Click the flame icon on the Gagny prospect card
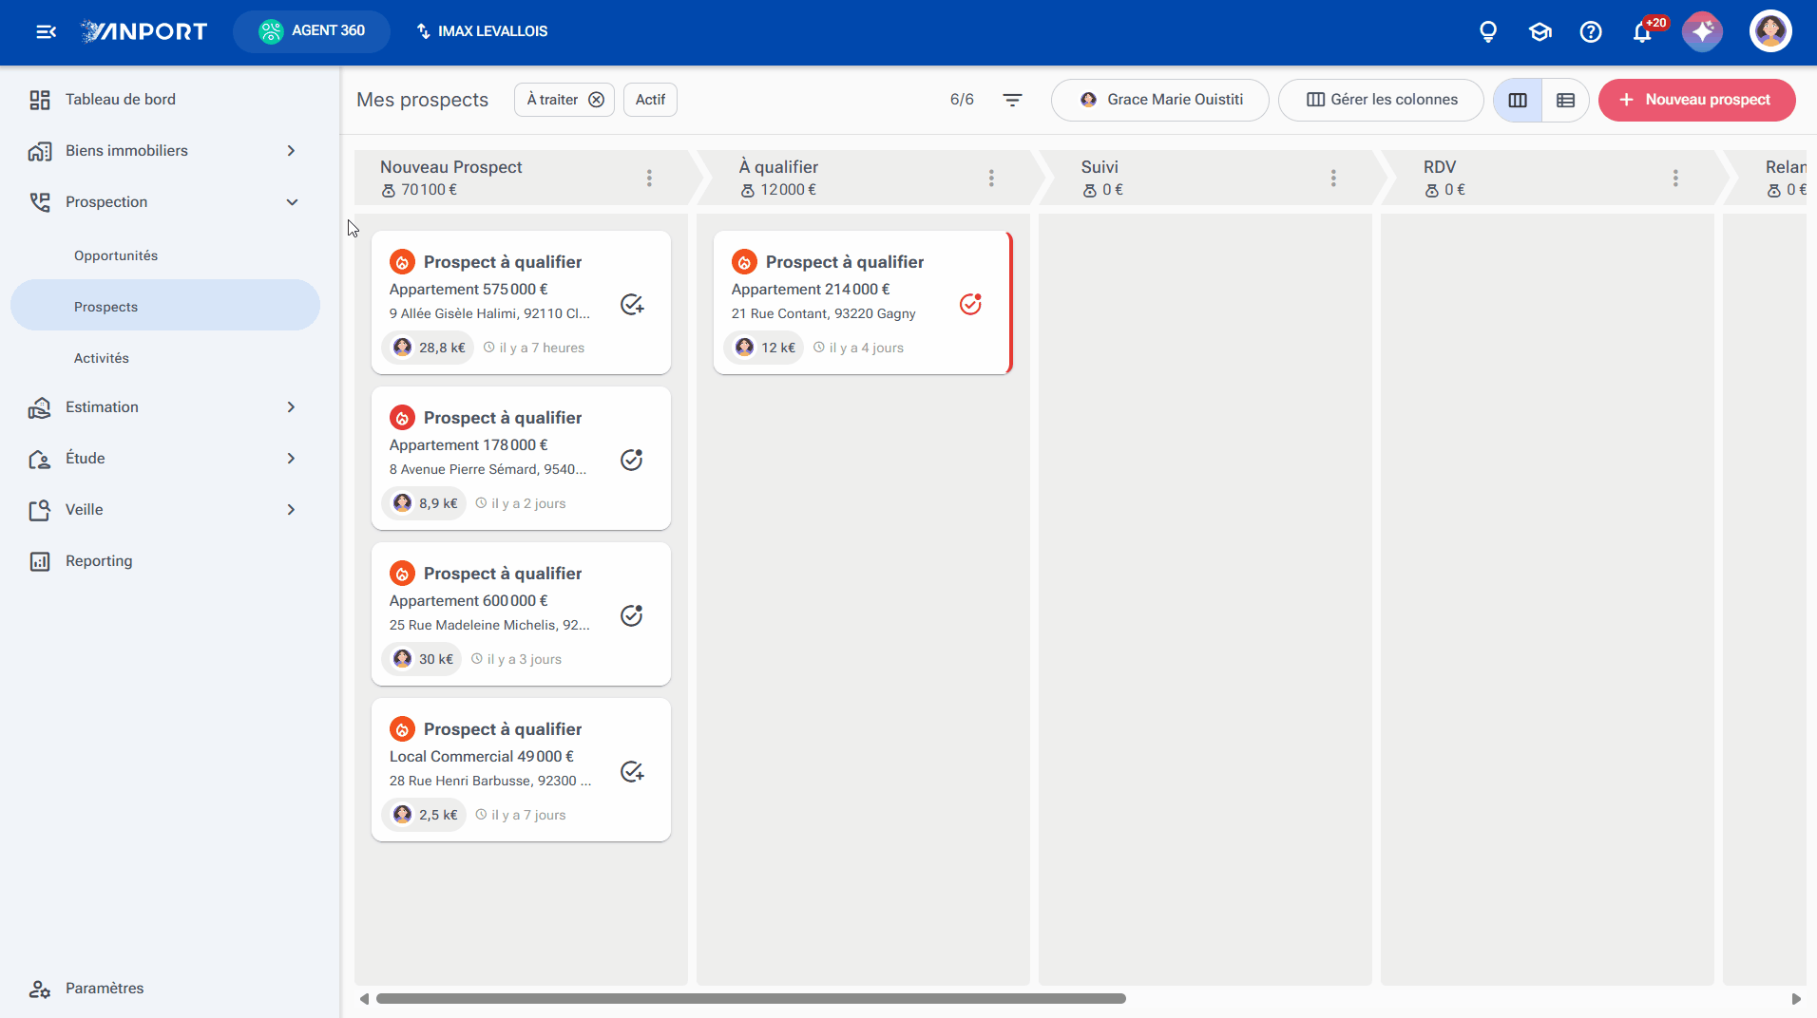1817x1018 pixels. (744, 262)
